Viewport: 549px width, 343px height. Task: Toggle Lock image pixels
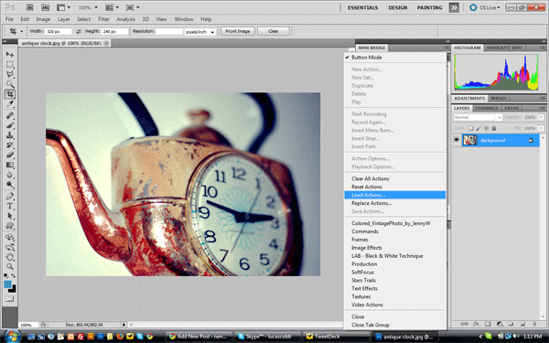tap(479, 128)
